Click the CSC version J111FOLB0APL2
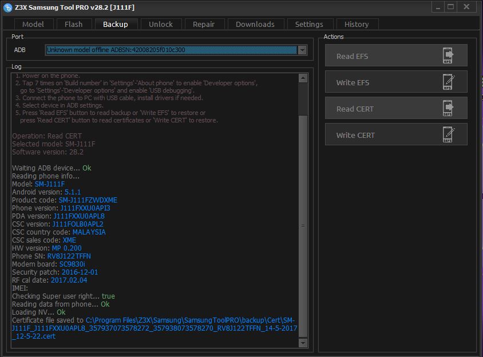This screenshot has height=357, width=483. click(78, 224)
